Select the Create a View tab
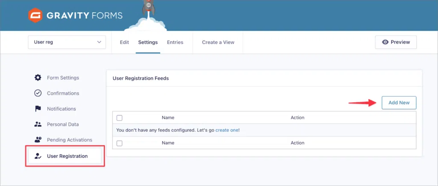Image resolution: width=438 pixels, height=186 pixels. [x=218, y=42]
